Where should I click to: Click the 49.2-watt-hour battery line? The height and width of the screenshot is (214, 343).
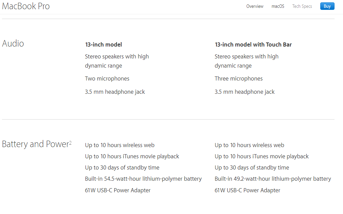tap(273, 179)
